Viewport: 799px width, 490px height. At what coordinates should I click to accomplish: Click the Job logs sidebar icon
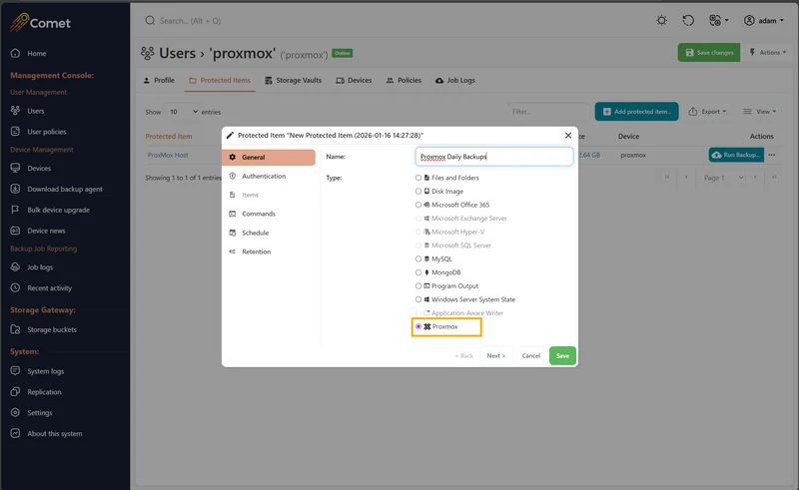click(16, 267)
